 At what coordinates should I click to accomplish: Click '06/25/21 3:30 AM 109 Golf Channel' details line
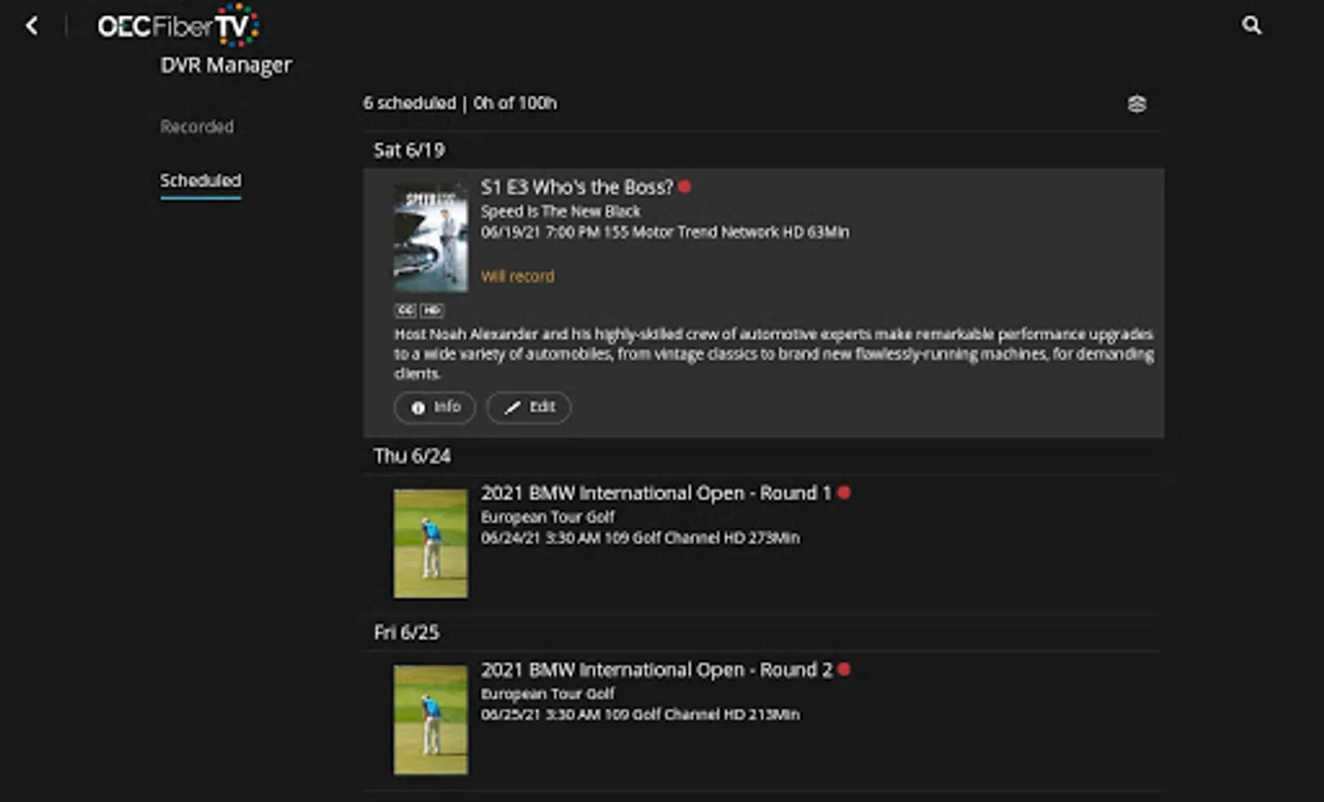coord(640,715)
